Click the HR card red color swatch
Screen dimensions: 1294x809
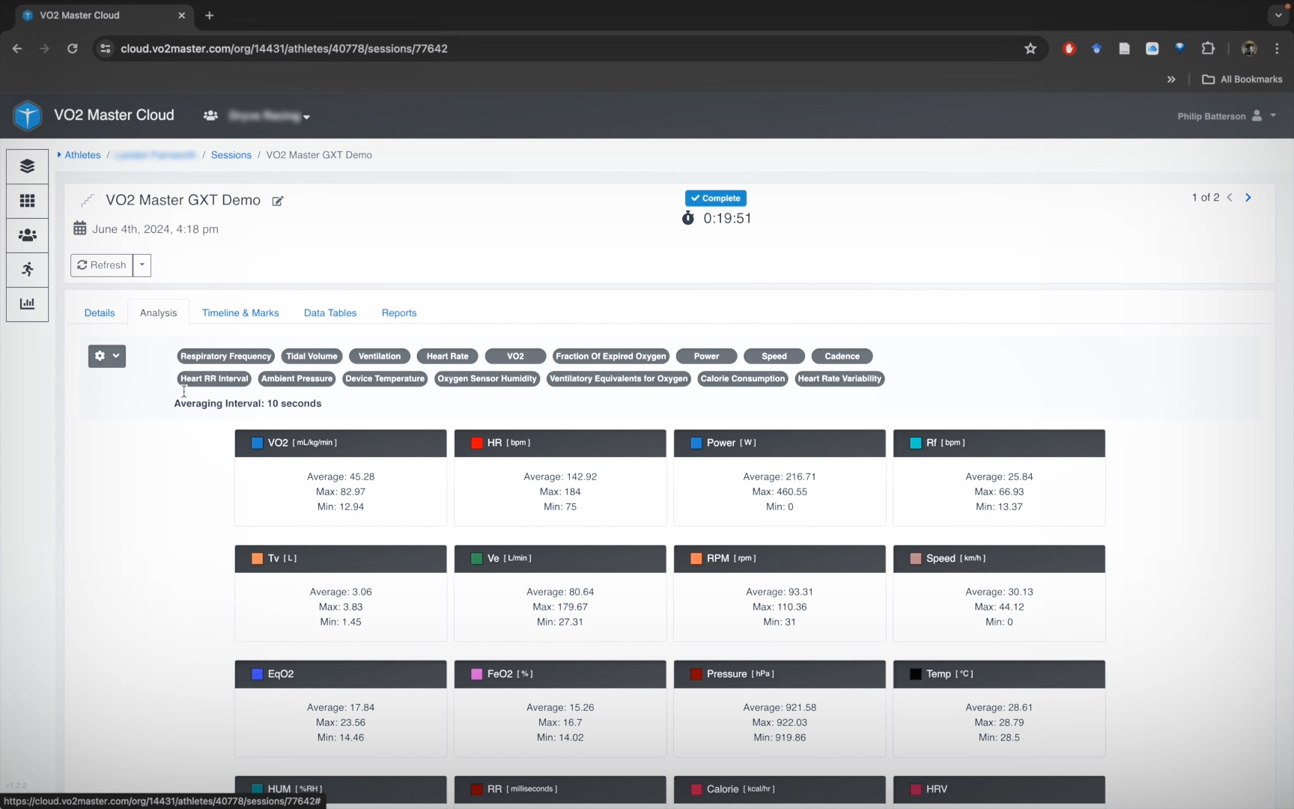(476, 443)
